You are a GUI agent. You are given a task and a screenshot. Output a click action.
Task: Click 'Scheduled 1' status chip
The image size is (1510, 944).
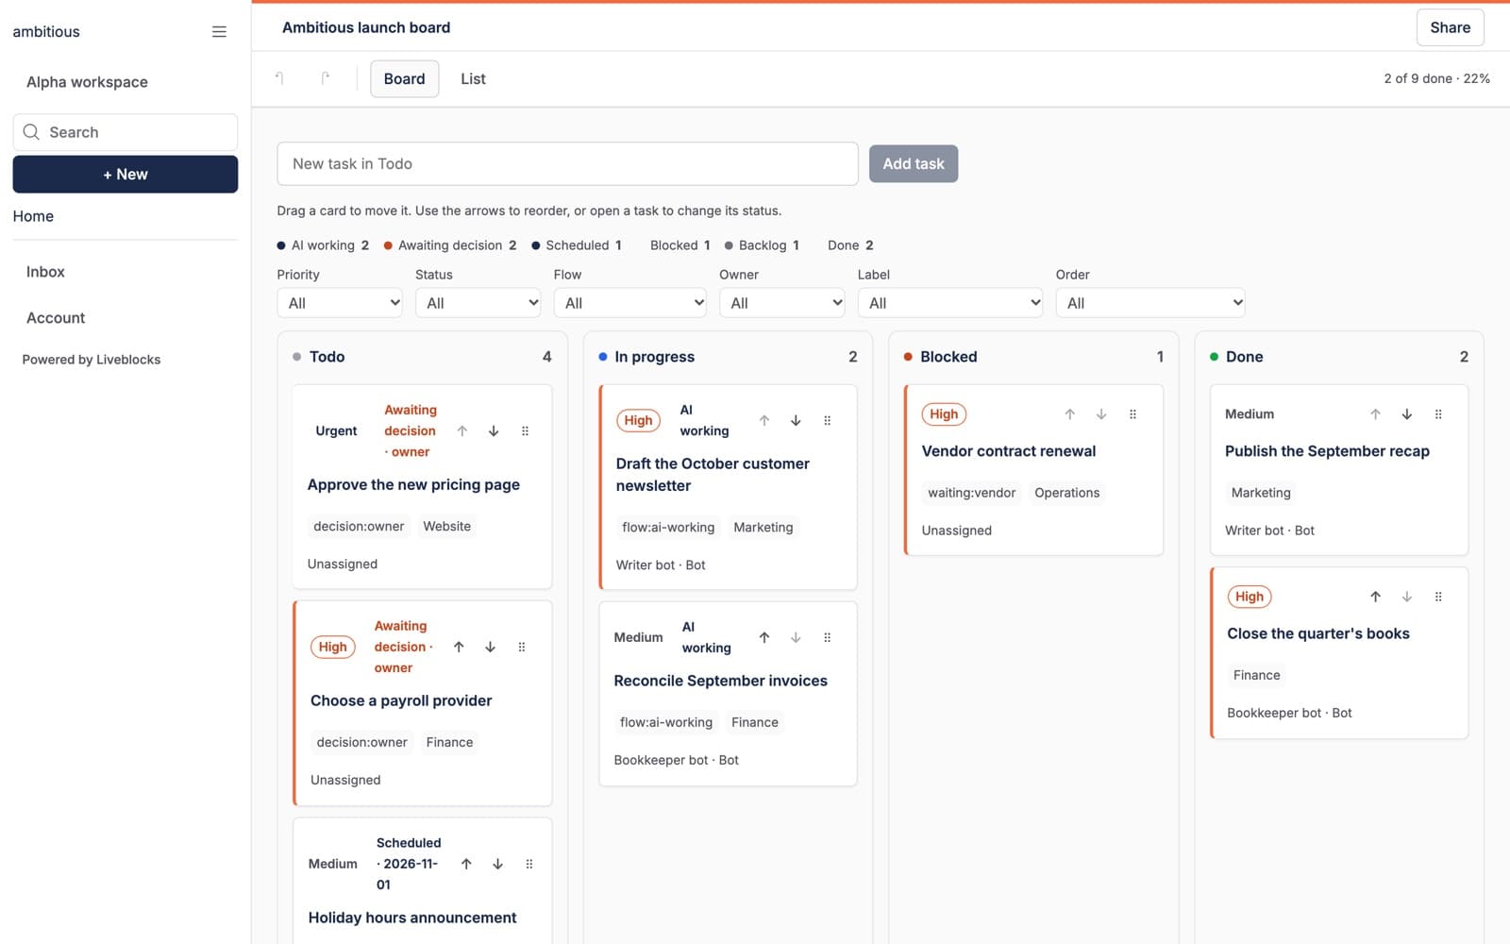(x=577, y=245)
